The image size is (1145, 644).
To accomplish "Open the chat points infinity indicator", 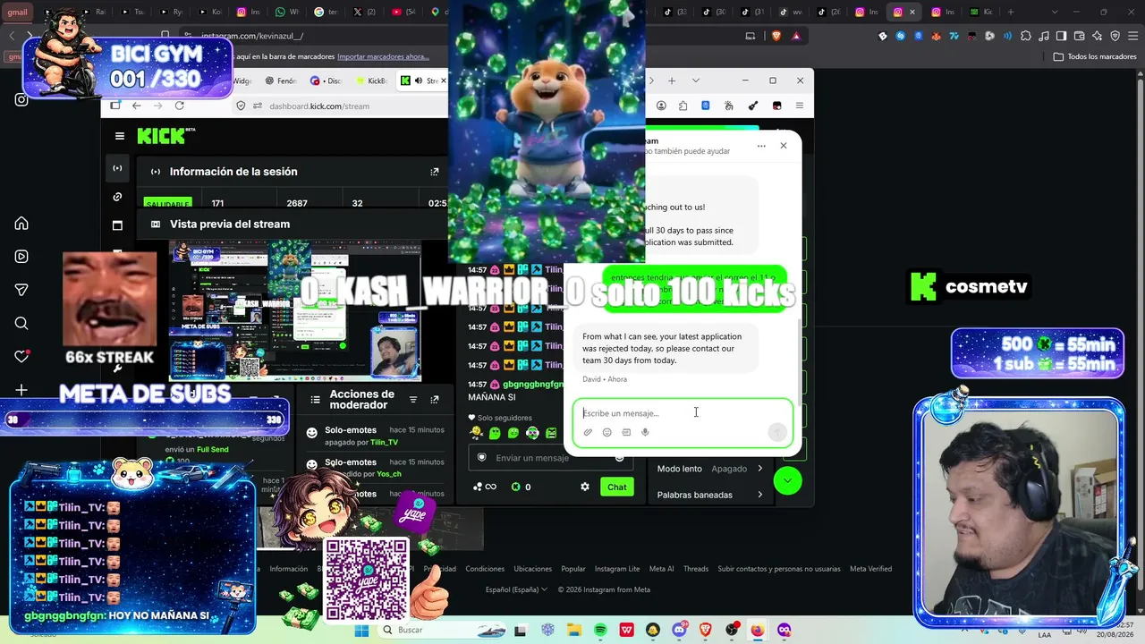I will [485, 487].
